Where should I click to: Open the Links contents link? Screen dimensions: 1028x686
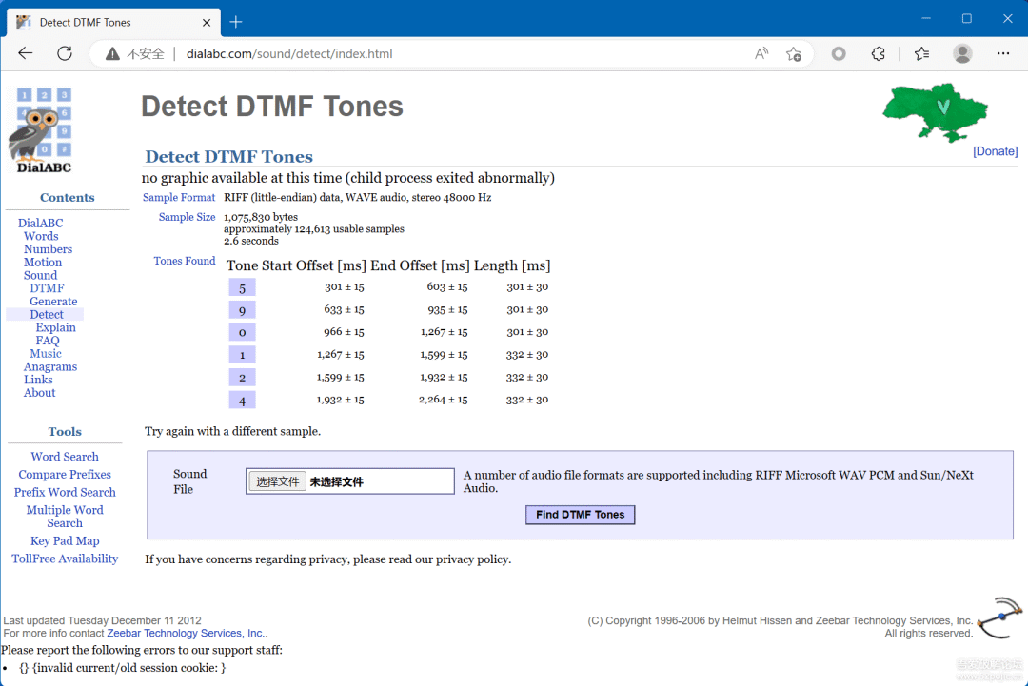38,380
